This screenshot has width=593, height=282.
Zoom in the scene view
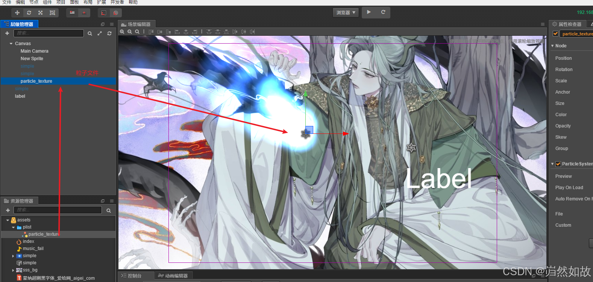(122, 32)
